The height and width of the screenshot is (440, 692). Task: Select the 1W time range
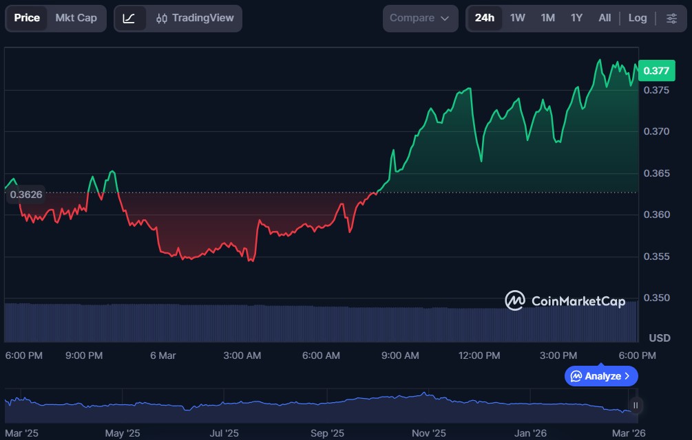pos(518,19)
